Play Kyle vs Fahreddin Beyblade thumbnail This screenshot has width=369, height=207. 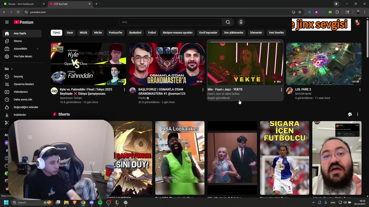click(89, 64)
